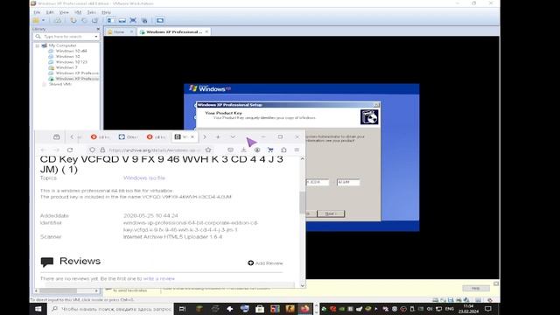Open the Windows iso file topic link
Image resolution: width=560 pixels, height=315 pixels.
point(144,178)
